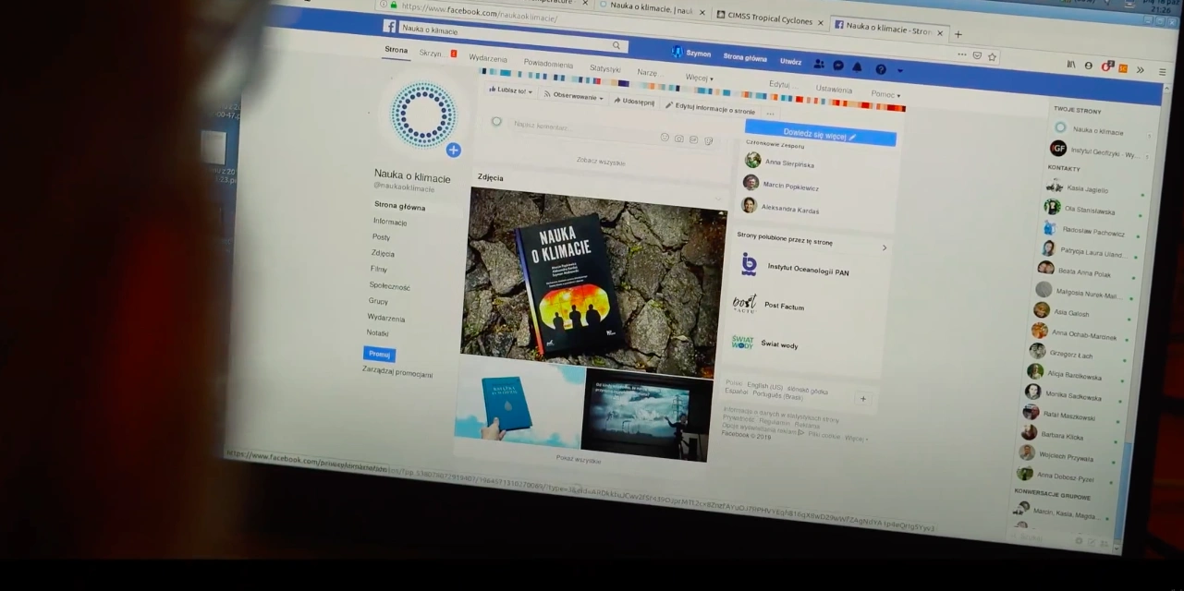Expand the Pomoc dropdown
This screenshot has width=1184, height=591.
click(x=885, y=94)
